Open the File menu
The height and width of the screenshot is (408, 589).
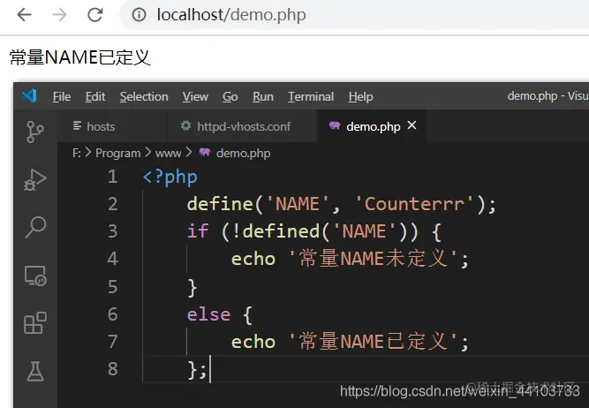point(62,97)
